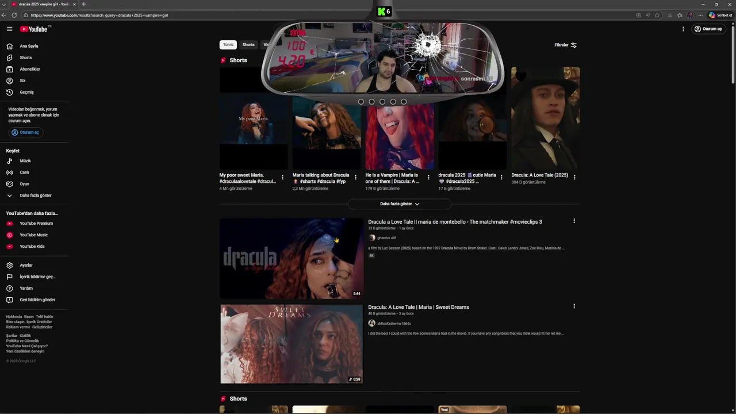
Task: Open Shorts from the left sidebar
Action: 34,57
